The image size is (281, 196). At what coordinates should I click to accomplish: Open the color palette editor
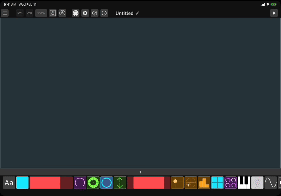point(76,13)
